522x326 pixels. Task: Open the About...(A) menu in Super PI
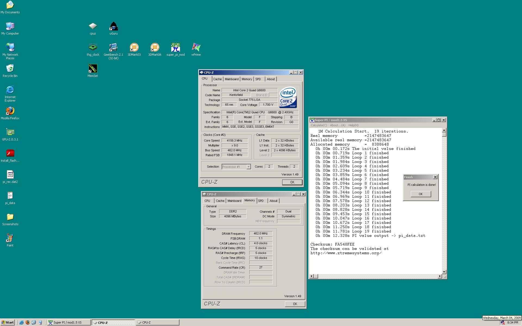click(x=337, y=125)
